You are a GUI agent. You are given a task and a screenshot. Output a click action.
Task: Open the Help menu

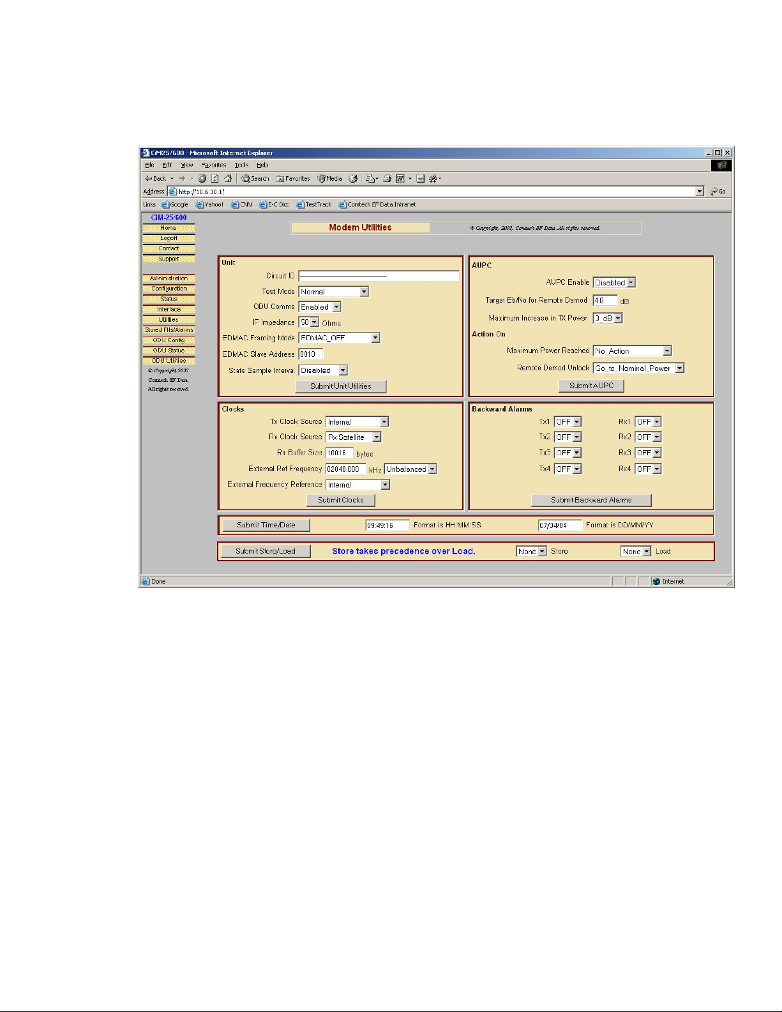[x=262, y=165]
